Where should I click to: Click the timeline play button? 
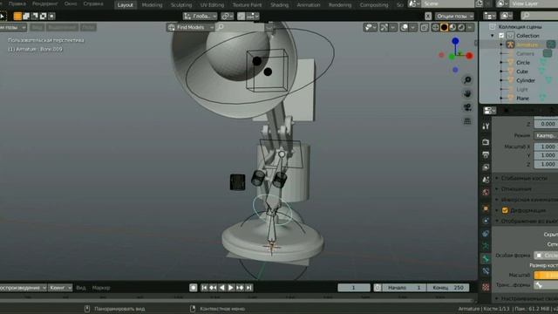coord(230,288)
